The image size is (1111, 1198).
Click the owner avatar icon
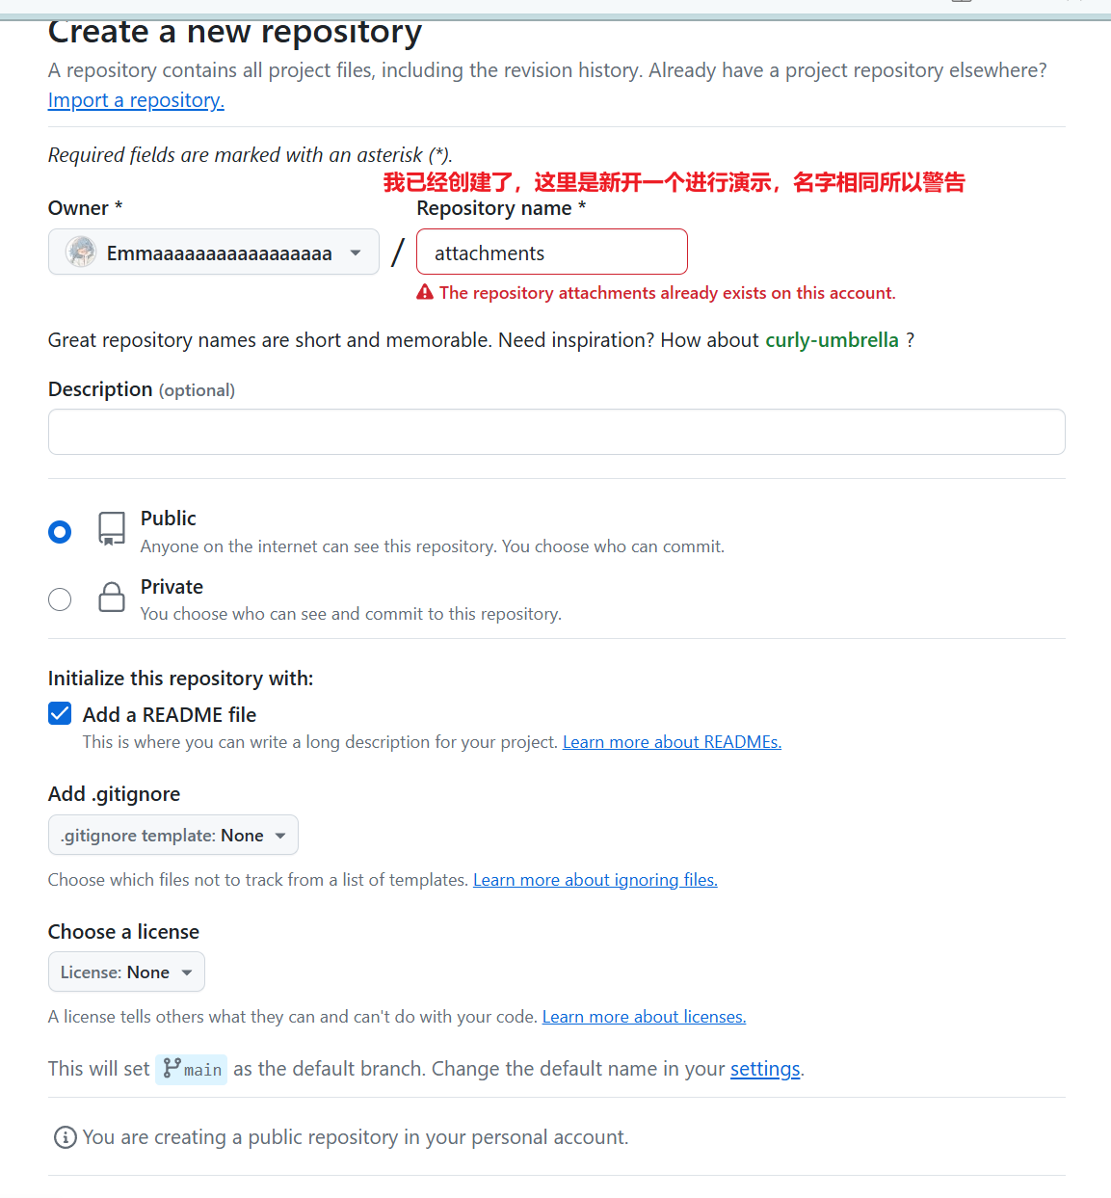tap(81, 253)
